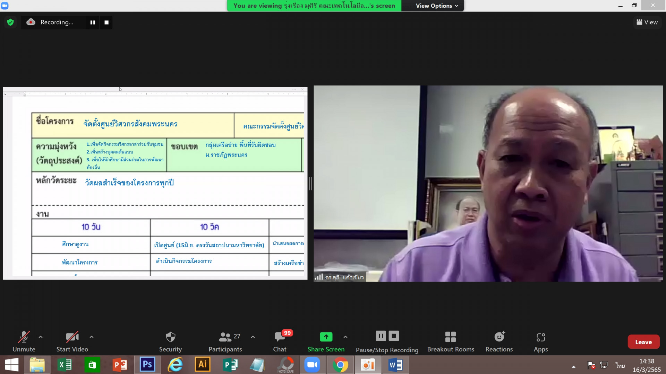Select the speaker's video tile

488,184
